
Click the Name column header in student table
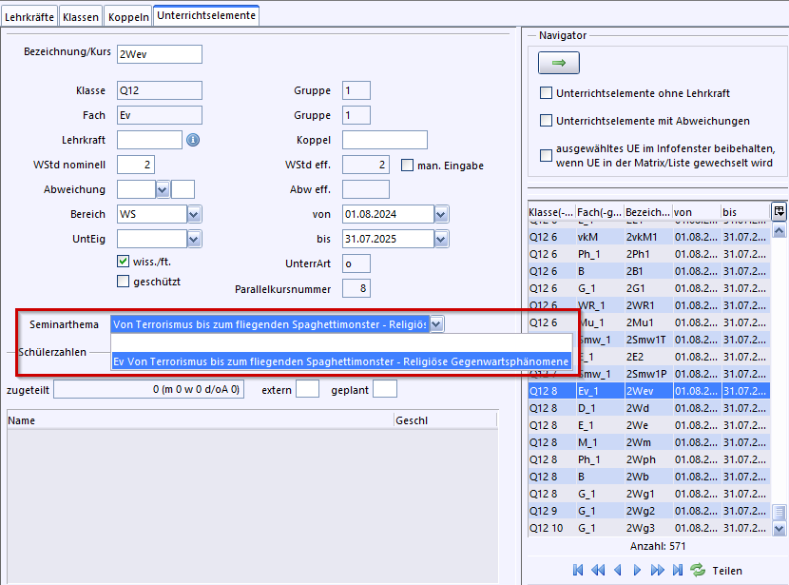coord(201,420)
